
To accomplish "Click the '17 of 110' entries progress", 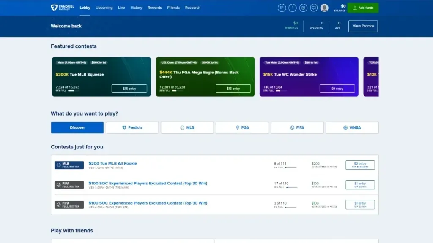I will tap(285, 185).
